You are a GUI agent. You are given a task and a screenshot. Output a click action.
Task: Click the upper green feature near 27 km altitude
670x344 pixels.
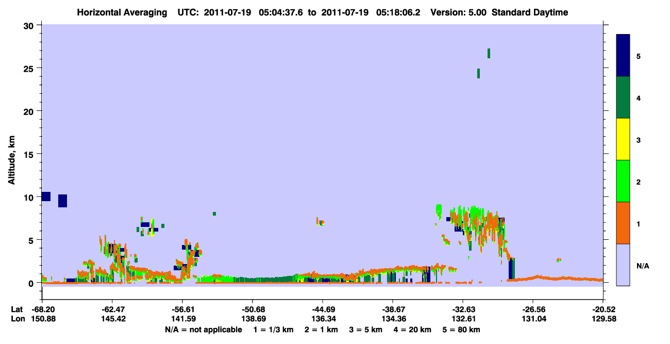point(489,53)
